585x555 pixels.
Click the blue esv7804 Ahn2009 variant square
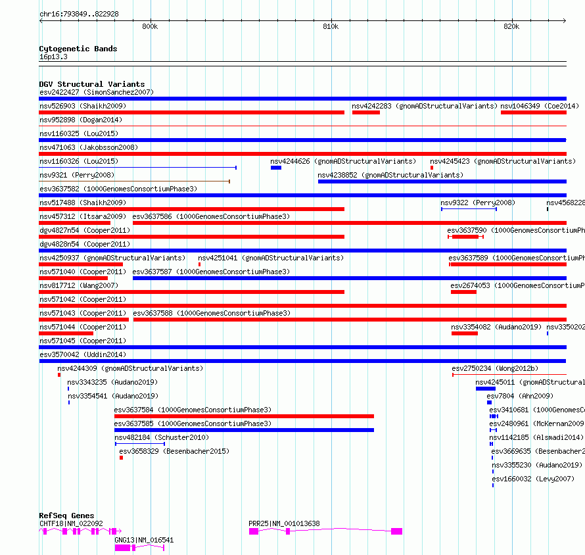[489, 402]
